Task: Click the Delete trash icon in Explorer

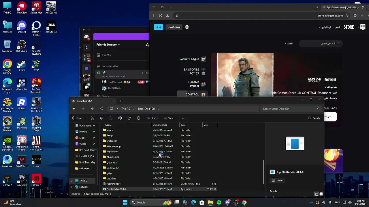Action: tap(138, 118)
